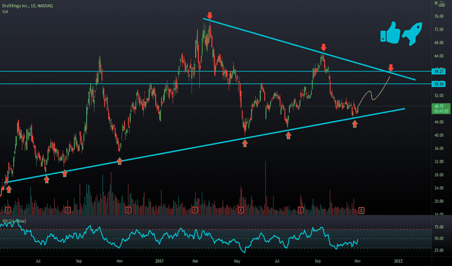The image size is (452, 266).
Task: Click the May label on time axis
Action: coord(237,261)
